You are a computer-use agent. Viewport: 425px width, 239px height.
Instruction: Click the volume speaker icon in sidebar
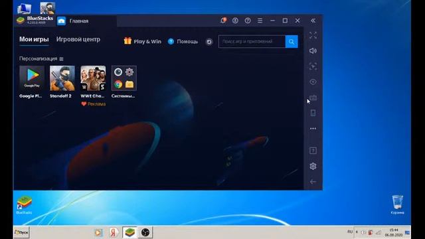click(x=313, y=51)
